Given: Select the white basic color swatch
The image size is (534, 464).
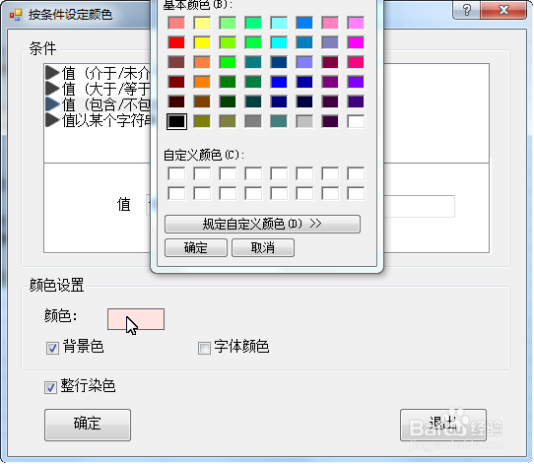Looking at the screenshot, I should click(356, 121).
